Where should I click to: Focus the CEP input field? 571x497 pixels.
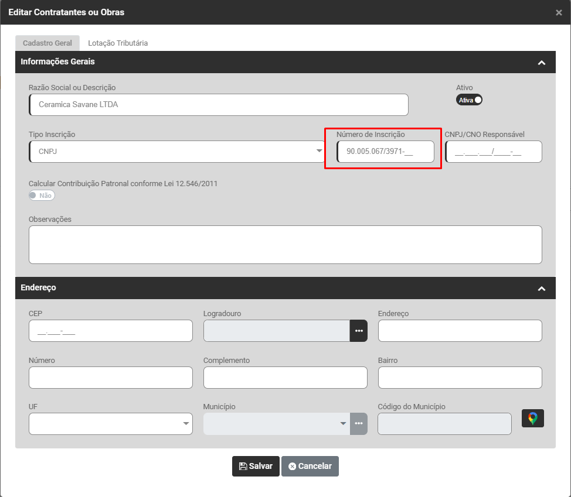(x=110, y=331)
